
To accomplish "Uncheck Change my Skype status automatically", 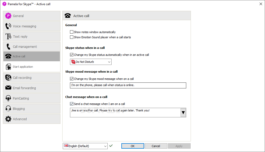I will point(72,55).
